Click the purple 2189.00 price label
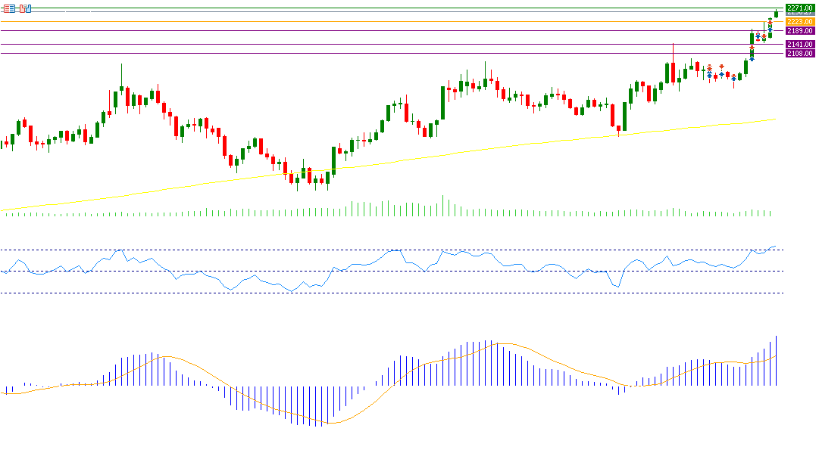The width and height of the screenshot is (819, 450). (799, 31)
